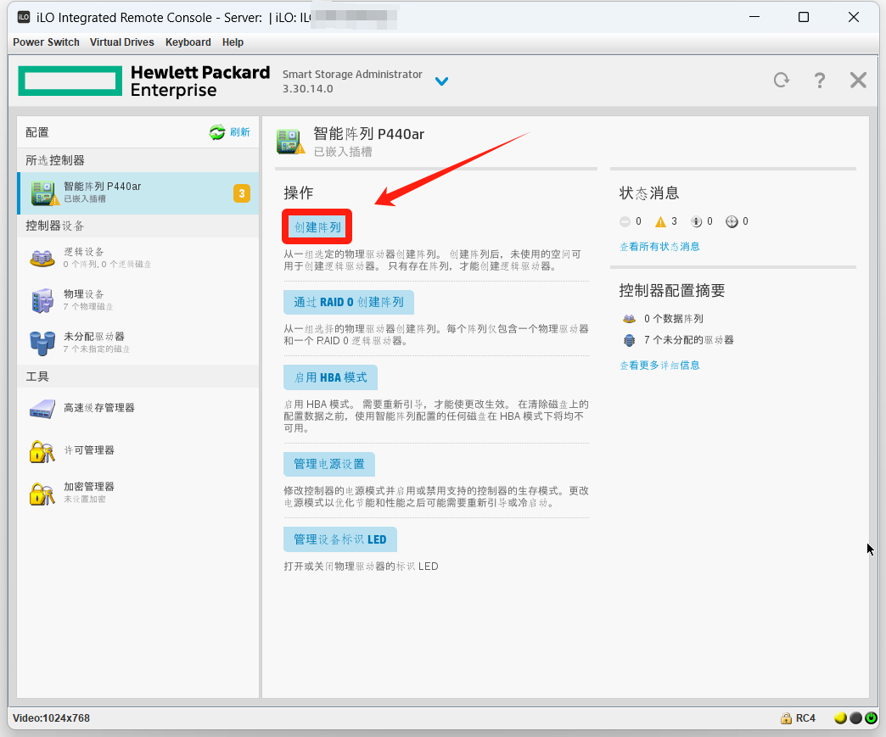Open the Power Switch menu
This screenshot has width=886, height=737.
tap(46, 42)
